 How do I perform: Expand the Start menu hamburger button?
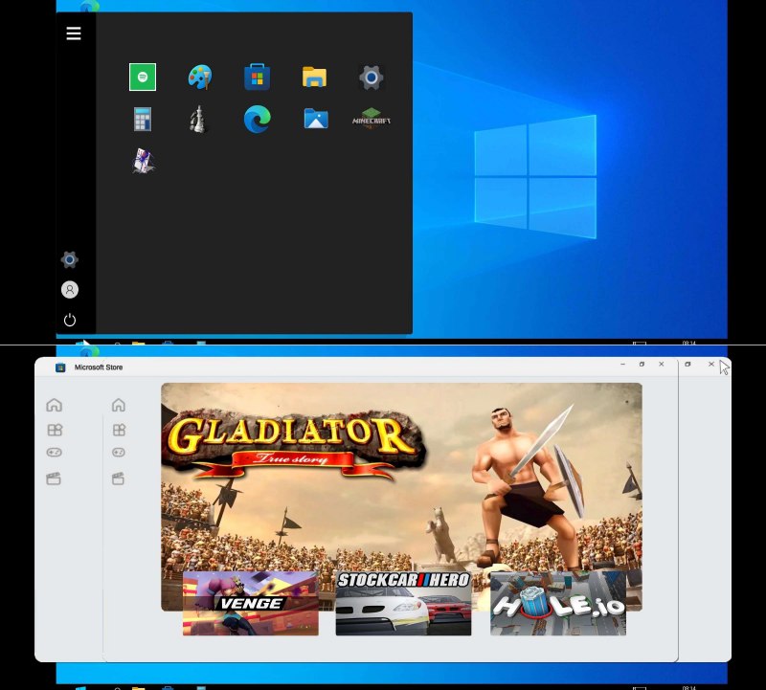tap(73, 33)
